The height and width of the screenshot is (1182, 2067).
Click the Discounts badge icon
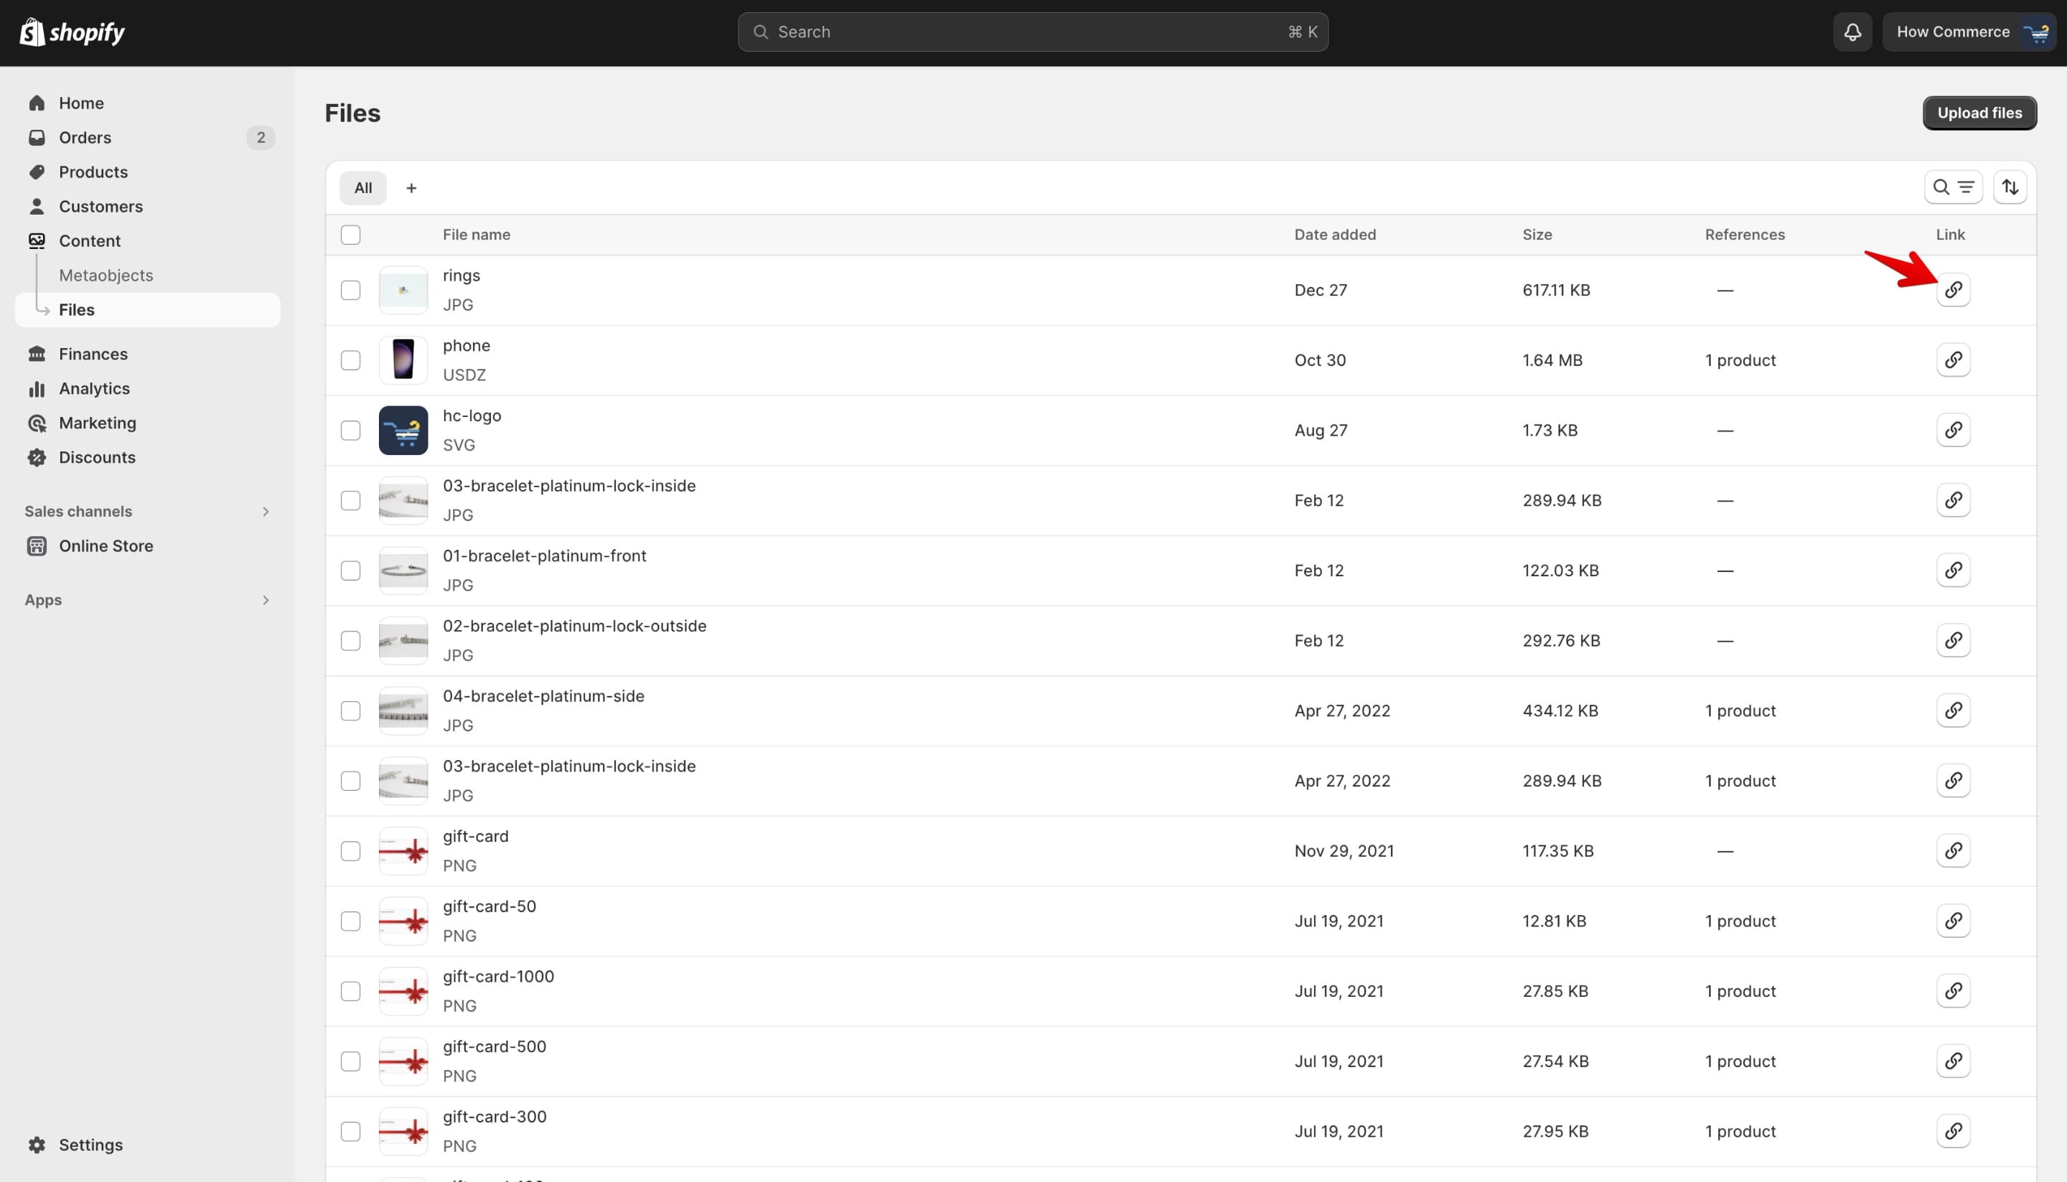(x=37, y=457)
